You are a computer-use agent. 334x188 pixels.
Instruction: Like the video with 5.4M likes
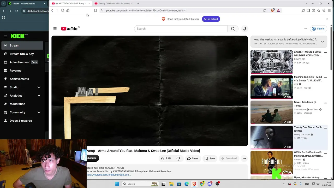(x=166, y=158)
